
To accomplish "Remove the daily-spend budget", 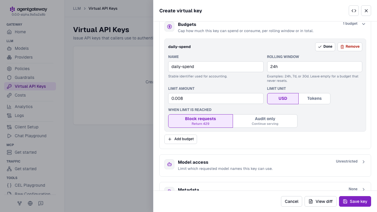I will (350, 47).
